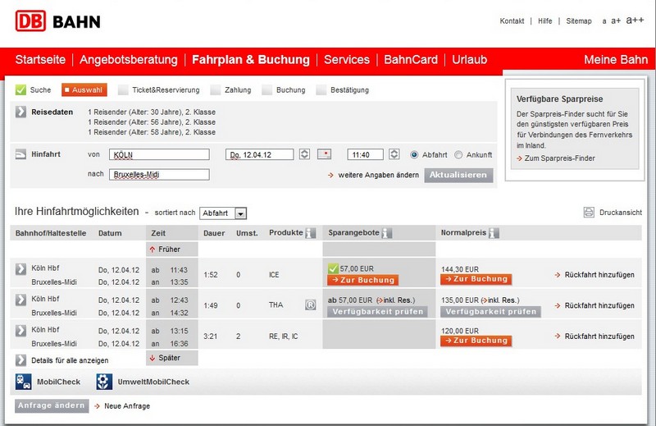Click the Suche step label
The image size is (656, 426).
coord(40,89)
